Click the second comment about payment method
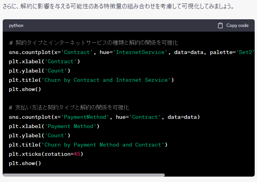 pyautogui.click(x=69, y=108)
